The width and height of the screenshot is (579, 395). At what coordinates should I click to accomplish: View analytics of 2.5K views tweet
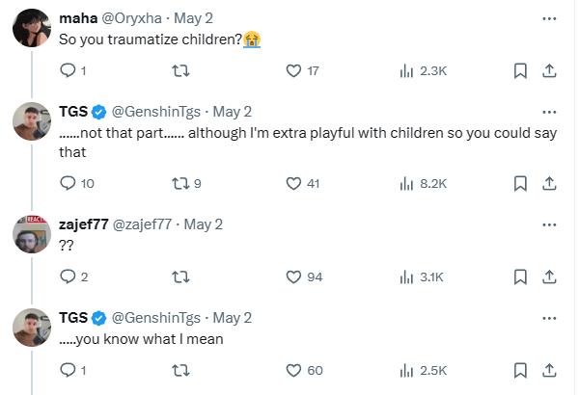422,370
